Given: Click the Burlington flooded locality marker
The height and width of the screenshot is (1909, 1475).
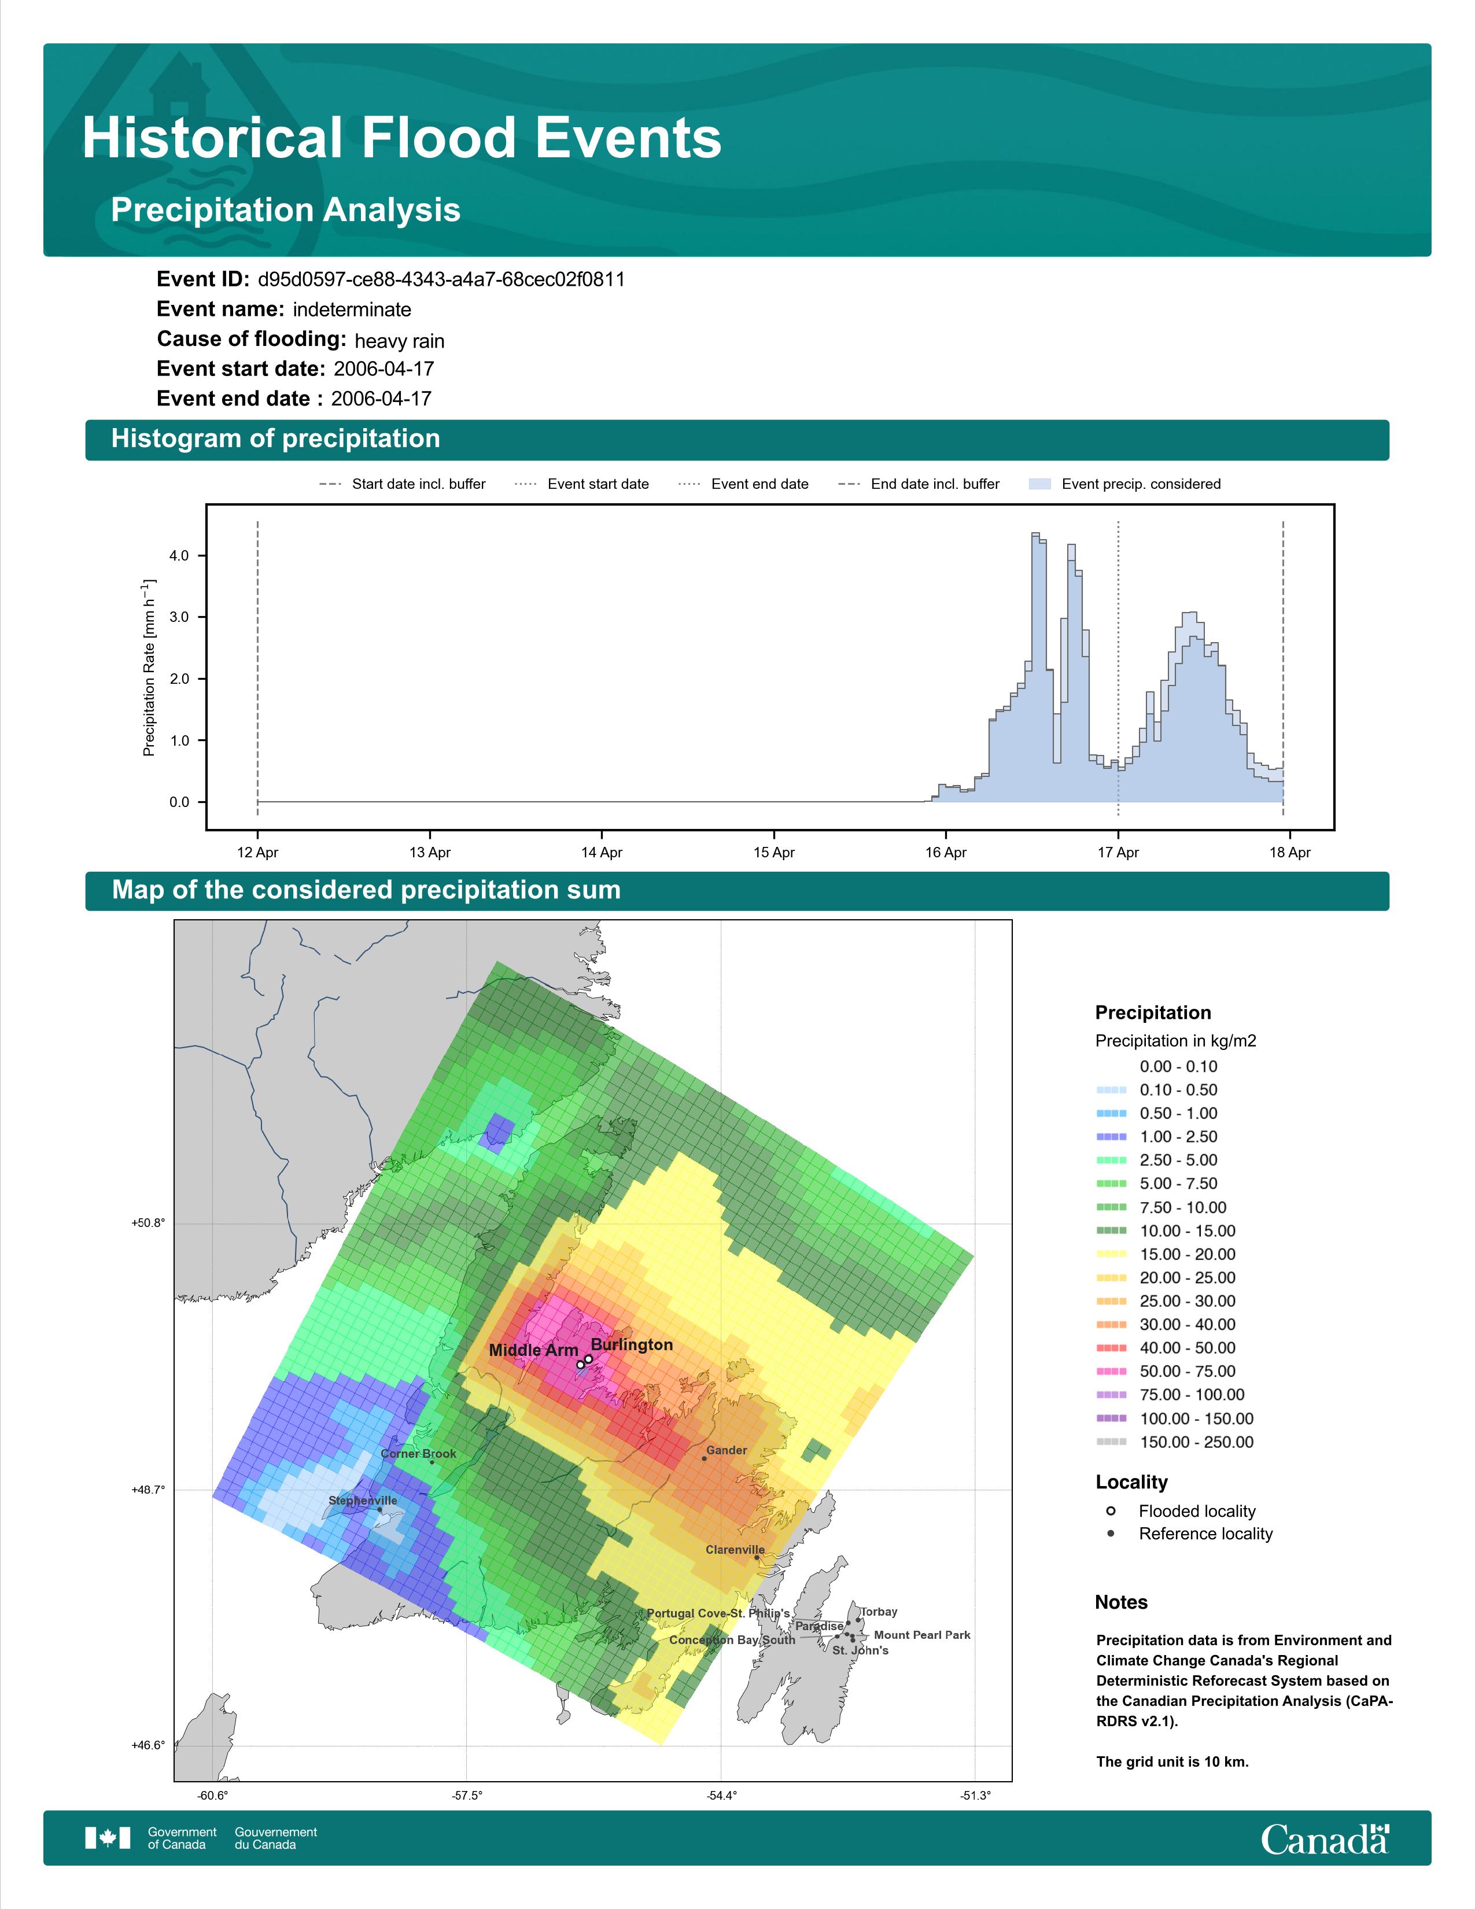Looking at the screenshot, I should (x=589, y=1358).
